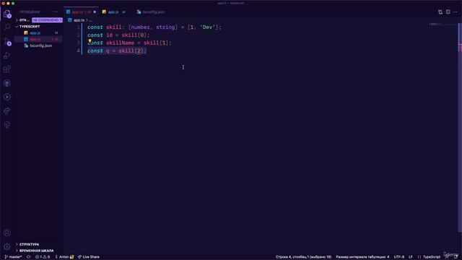The height and width of the screenshot is (260, 462).
Task: Click code line 1 with skill declaration
Action: click(x=154, y=27)
